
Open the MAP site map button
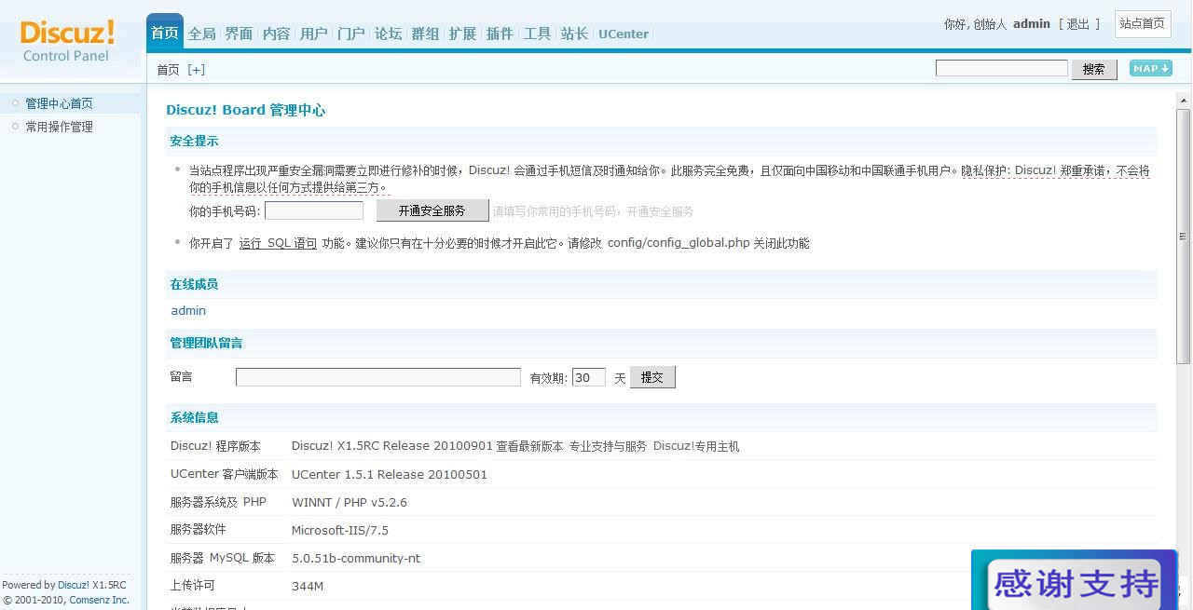(1150, 68)
